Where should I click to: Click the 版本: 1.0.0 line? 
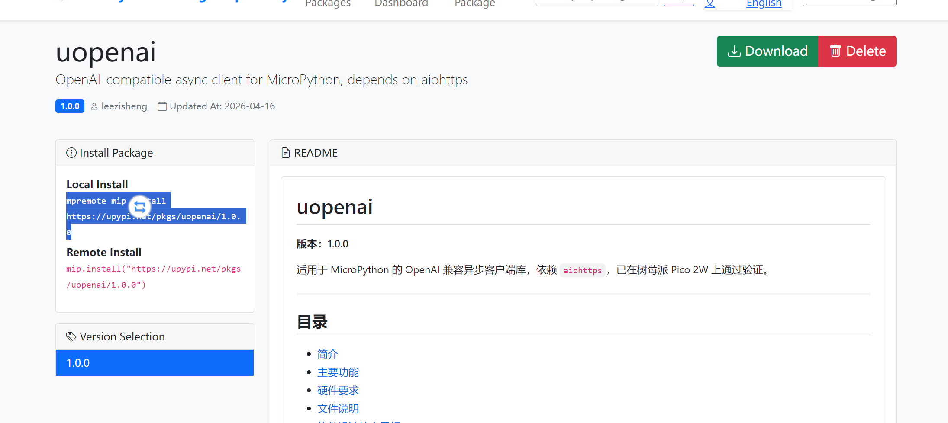(x=322, y=244)
